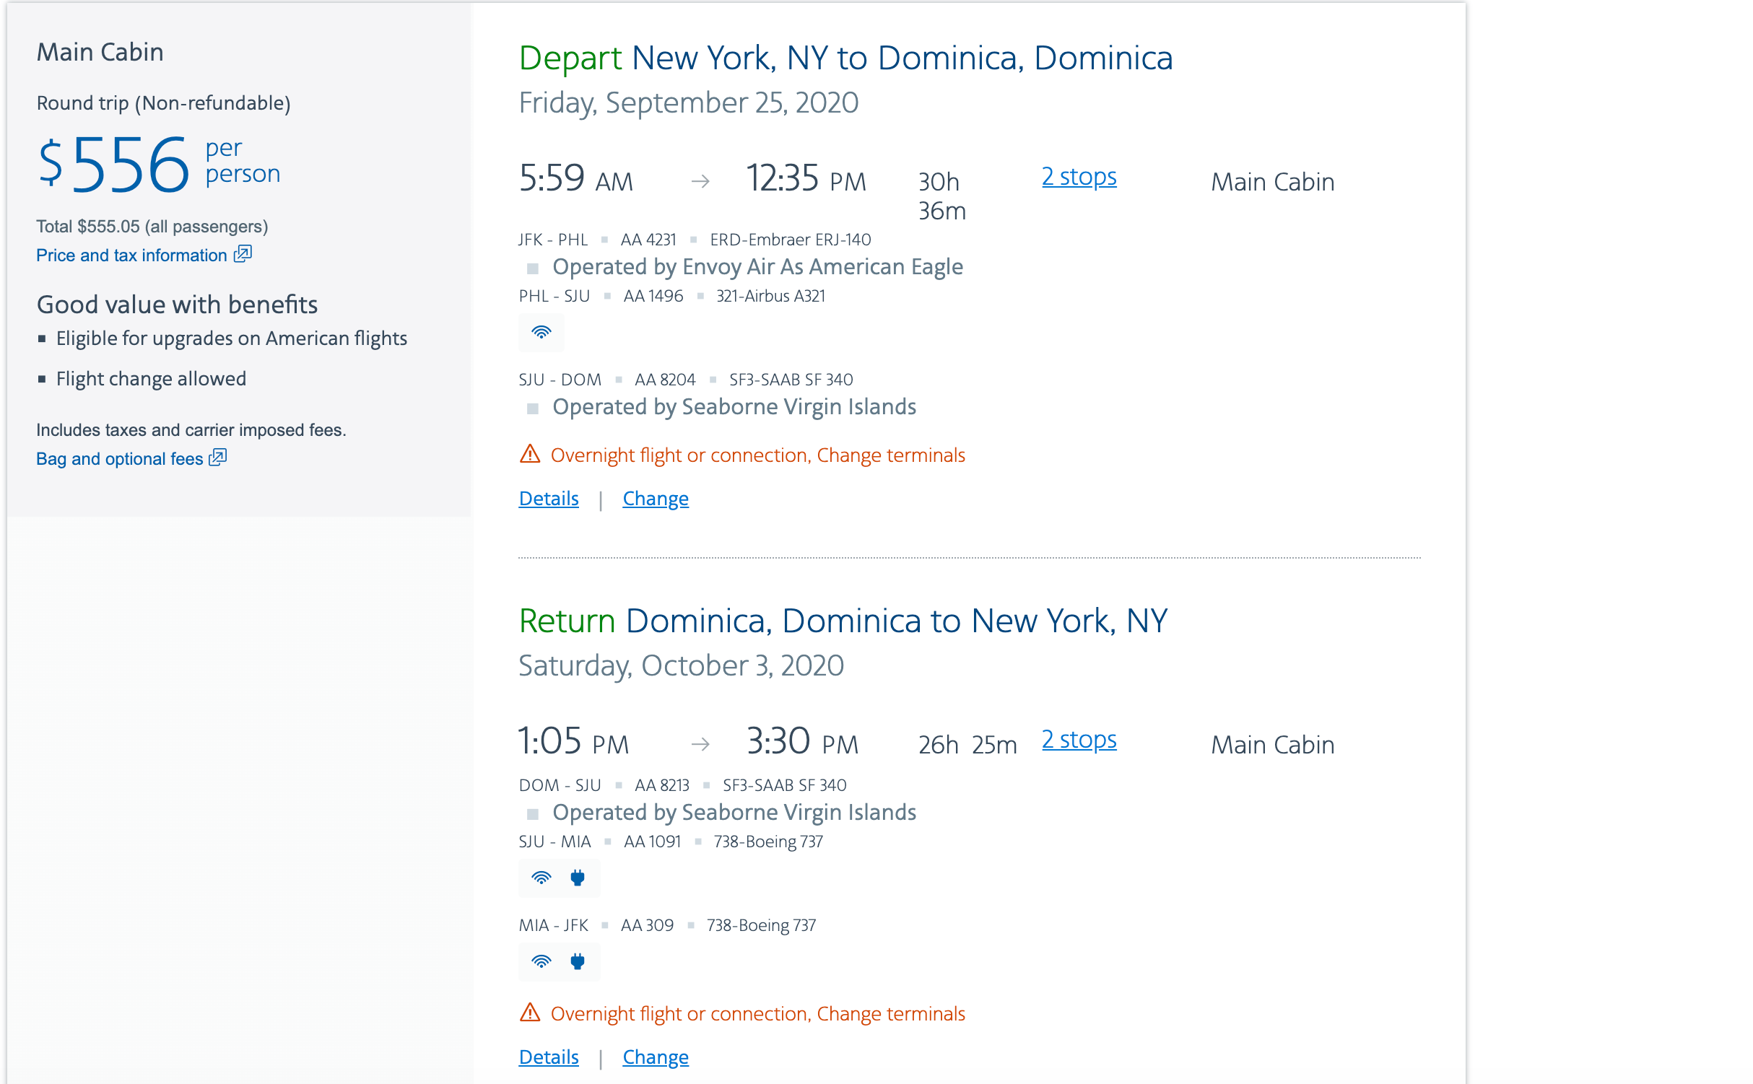The width and height of the screenshot is (1753, 1084).
Task: Click the Depart New York to Dominica heading
Action: [845, 58]
